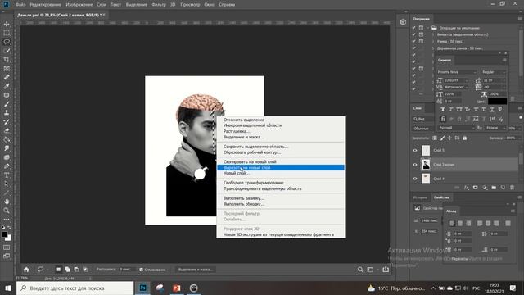This screenshot has height=295, width=524.
Task: Hide layer Слой 2 копия
Action: 415,165
